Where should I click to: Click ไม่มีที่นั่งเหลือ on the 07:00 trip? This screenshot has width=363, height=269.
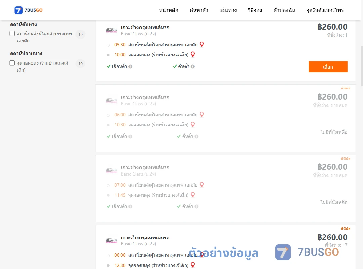(334, 202)
